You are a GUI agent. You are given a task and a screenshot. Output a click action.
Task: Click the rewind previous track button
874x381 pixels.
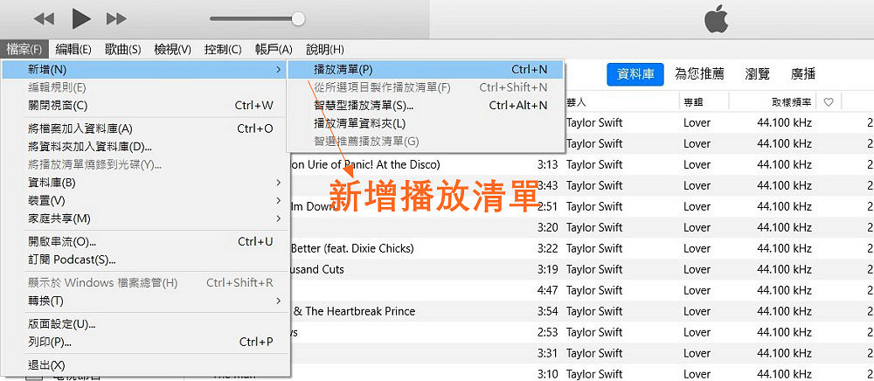pyautogui.click(x=44, y=17)
